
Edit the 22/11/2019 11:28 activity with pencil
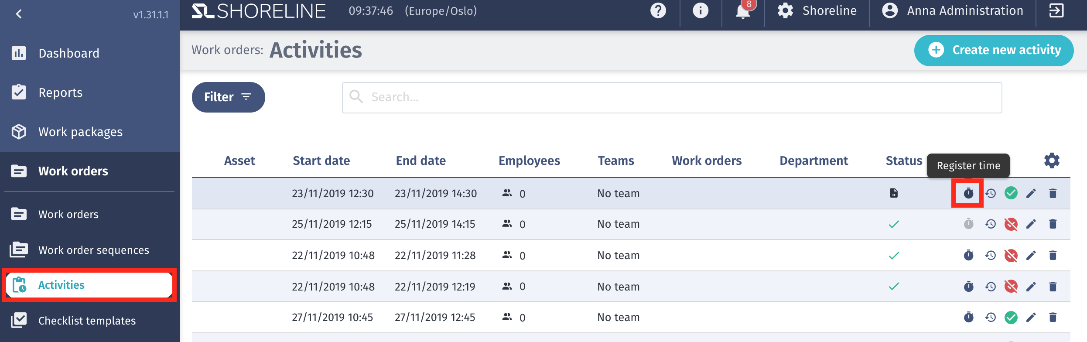tap(1031, 256)
